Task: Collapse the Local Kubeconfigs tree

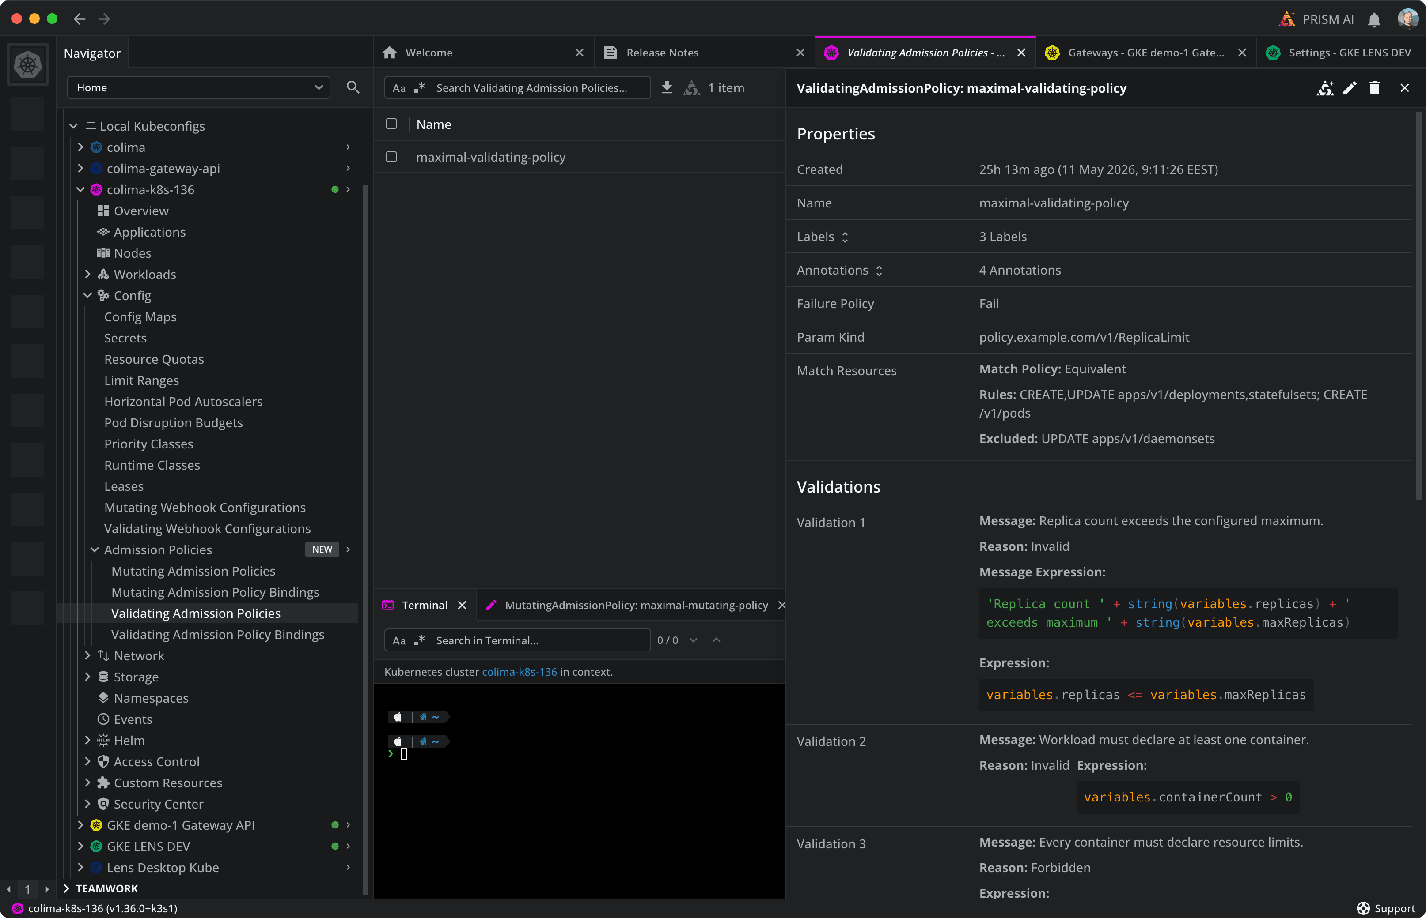Action: point(73,126)
